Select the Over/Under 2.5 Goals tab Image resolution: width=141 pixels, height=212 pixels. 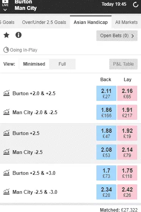[44, 22]
